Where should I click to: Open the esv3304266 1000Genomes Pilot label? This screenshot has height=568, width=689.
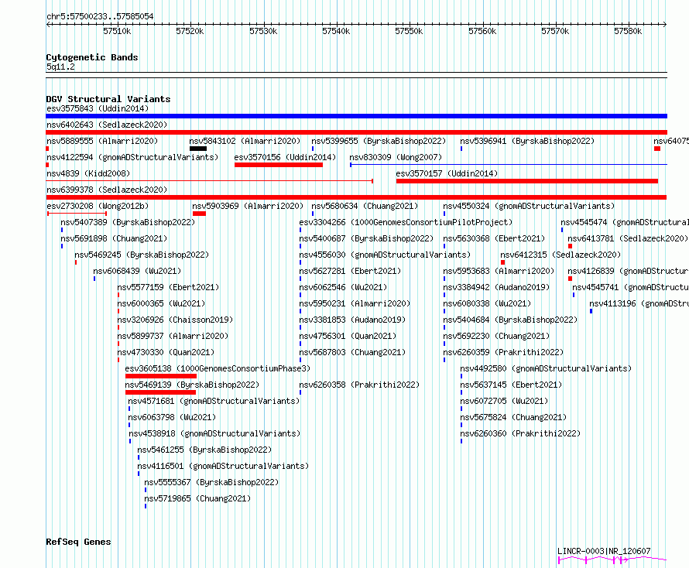point(406,222)
